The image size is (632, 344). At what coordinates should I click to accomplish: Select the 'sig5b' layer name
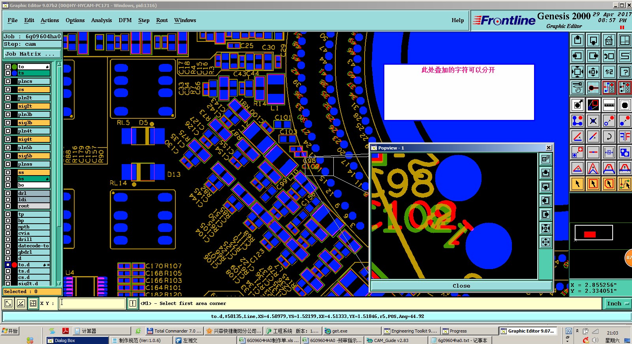tap(34, 156)
